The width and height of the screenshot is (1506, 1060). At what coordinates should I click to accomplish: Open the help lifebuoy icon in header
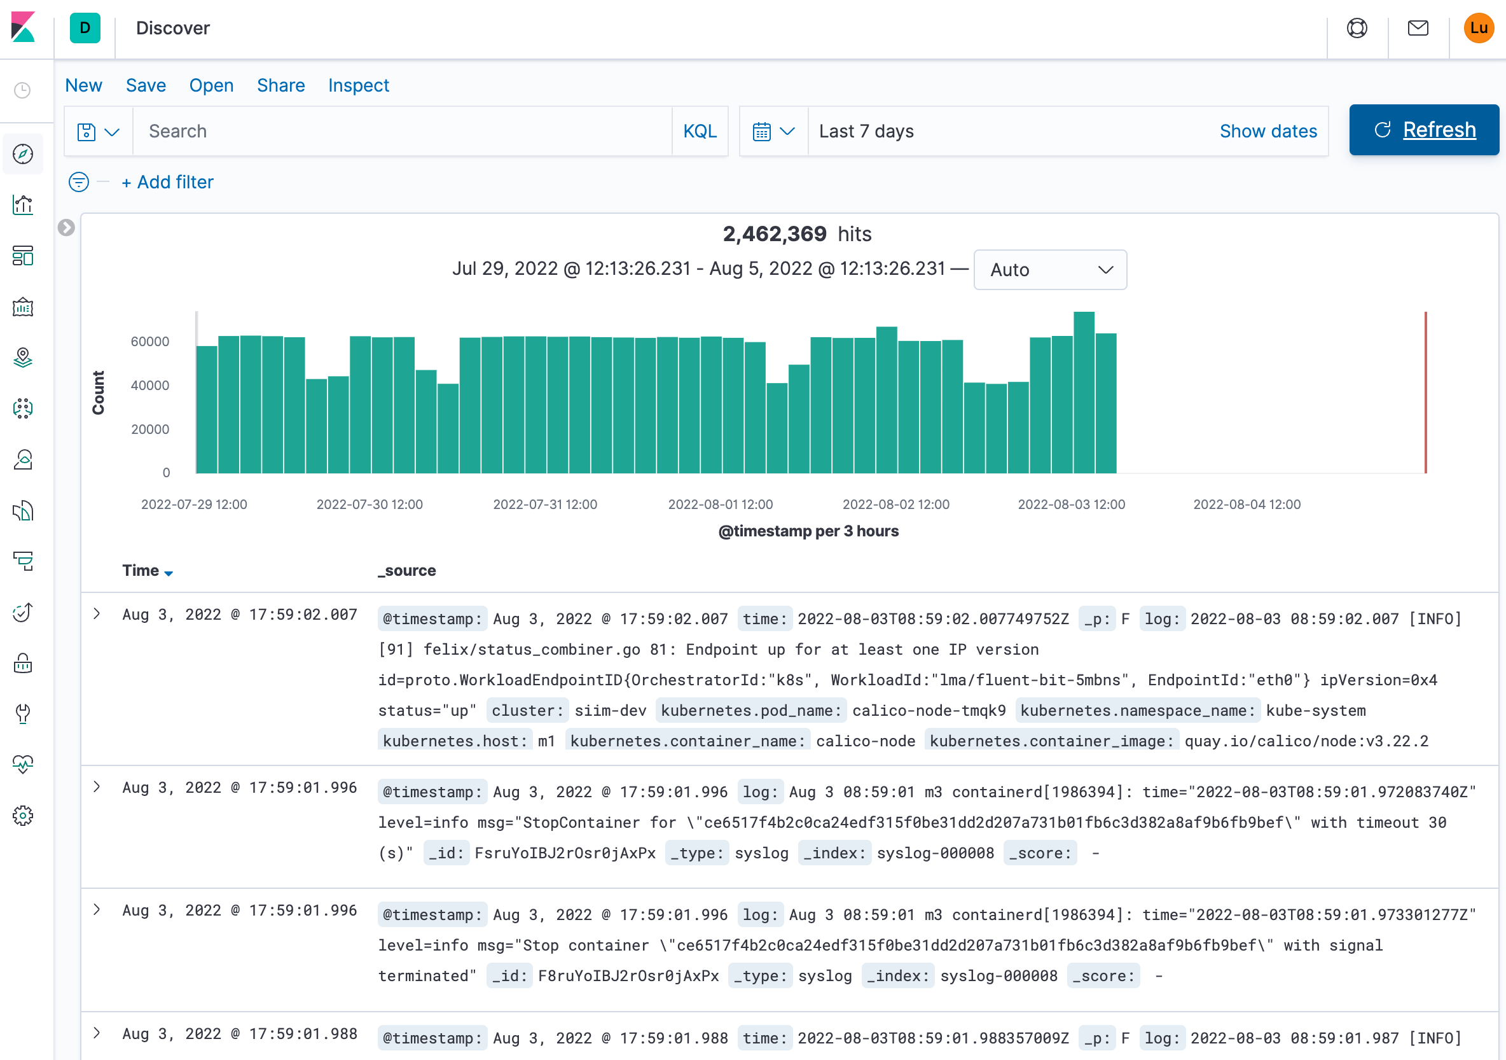coord(1357,28)
